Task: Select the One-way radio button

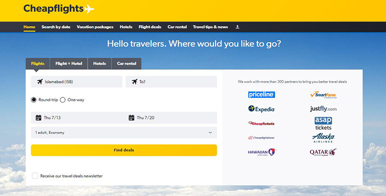Action: tap(63, 100)
